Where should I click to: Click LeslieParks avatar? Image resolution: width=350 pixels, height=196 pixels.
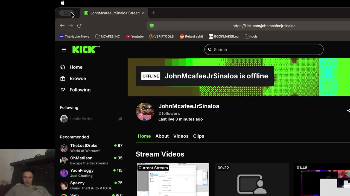(64, 119)
